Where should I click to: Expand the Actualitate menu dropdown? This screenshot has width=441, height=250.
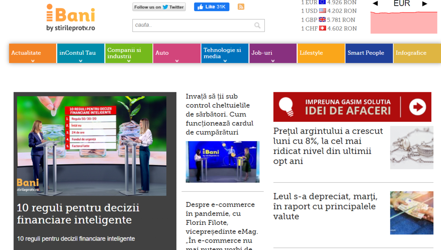[32, 60]
